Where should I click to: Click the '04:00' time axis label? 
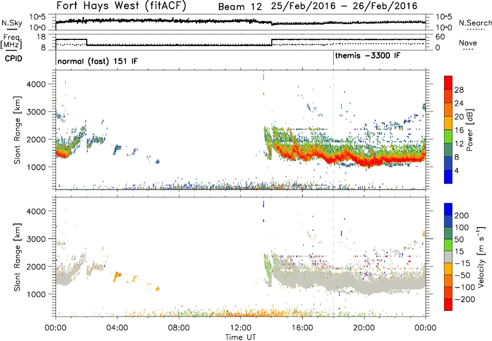pos(117,328)
